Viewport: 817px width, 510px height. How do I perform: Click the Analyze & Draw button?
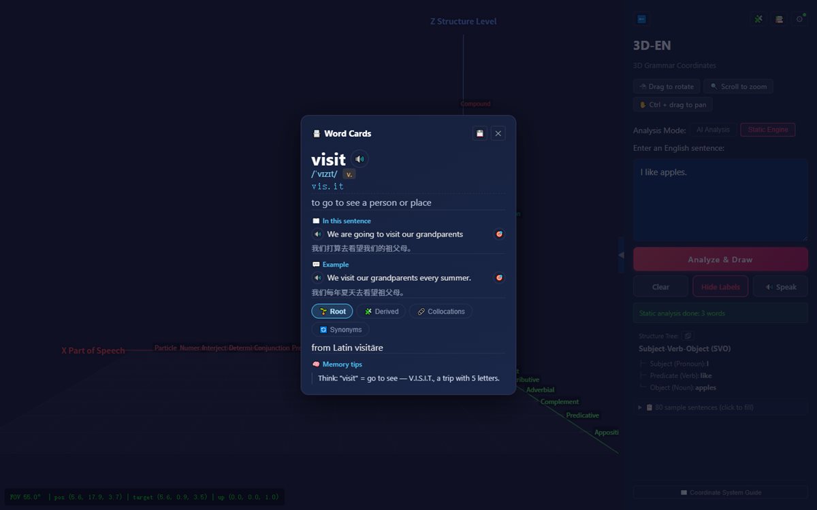720,259
